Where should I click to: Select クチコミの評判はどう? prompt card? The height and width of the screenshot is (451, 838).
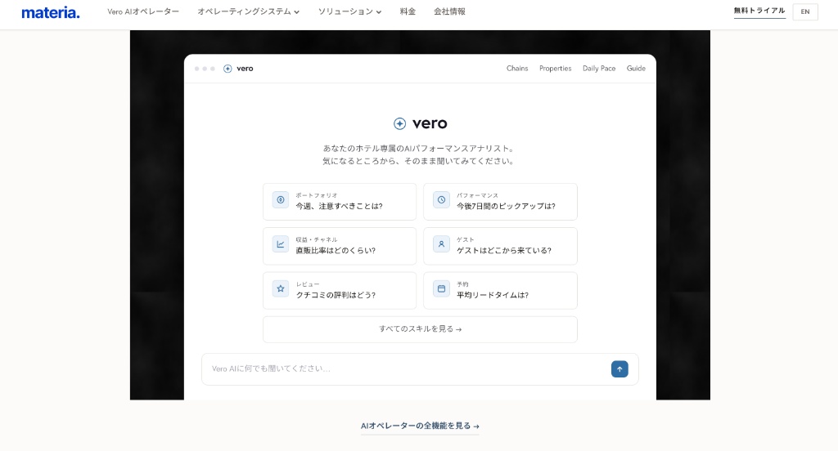click(x=340, y=291)
